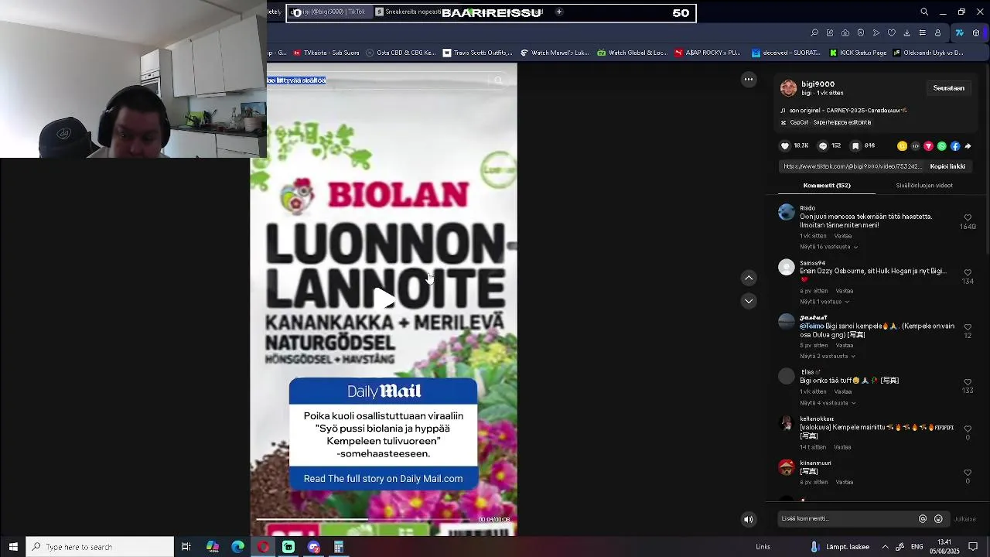Open browser extensions cube icon

tap(976, 33)
